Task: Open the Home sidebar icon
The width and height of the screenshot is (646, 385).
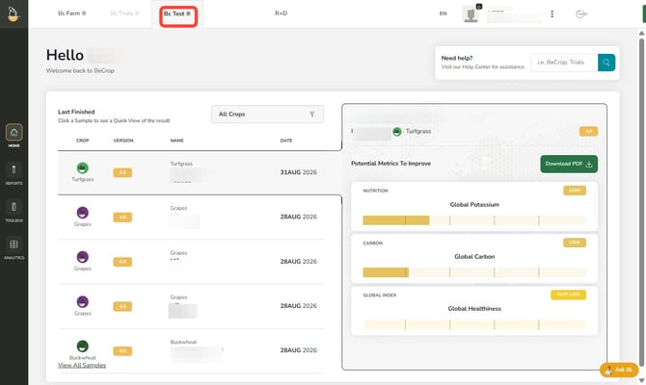Action: (14, 133)
